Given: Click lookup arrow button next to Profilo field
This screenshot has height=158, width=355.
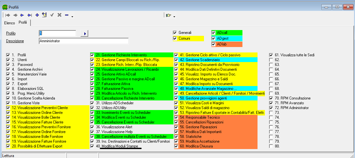Looking at the screenshot, I should (x=84, y=33).
